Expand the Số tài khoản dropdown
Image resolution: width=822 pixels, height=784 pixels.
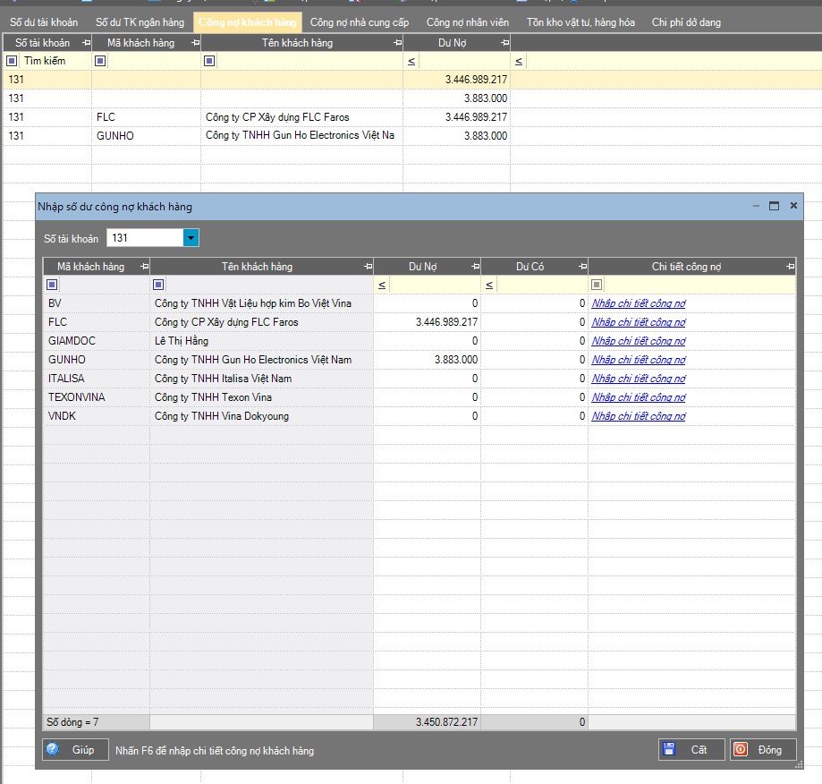(x=191, y=238)
